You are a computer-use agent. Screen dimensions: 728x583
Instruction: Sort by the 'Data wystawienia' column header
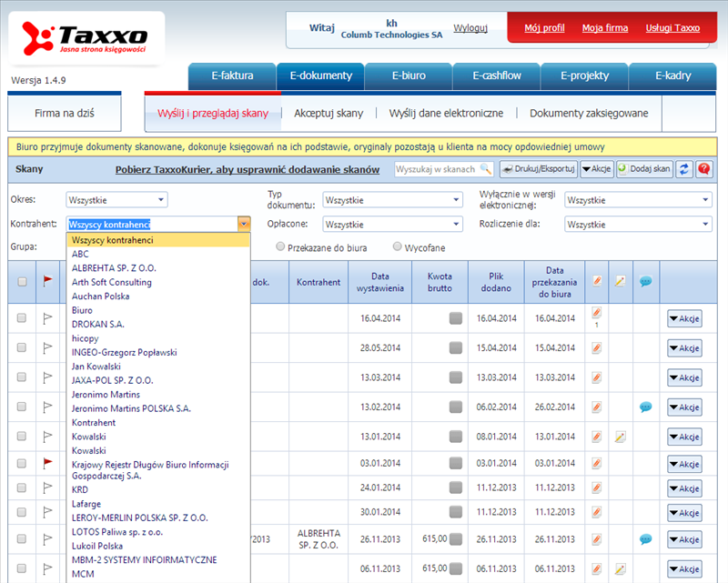379,282
